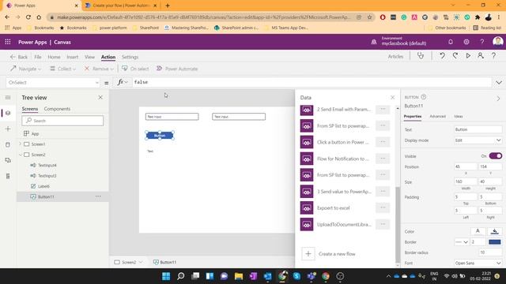Image resolution: width=506 pixels, height=284 pixels.
Task: Open the Share app person icon
Action: tap(481, 56)
